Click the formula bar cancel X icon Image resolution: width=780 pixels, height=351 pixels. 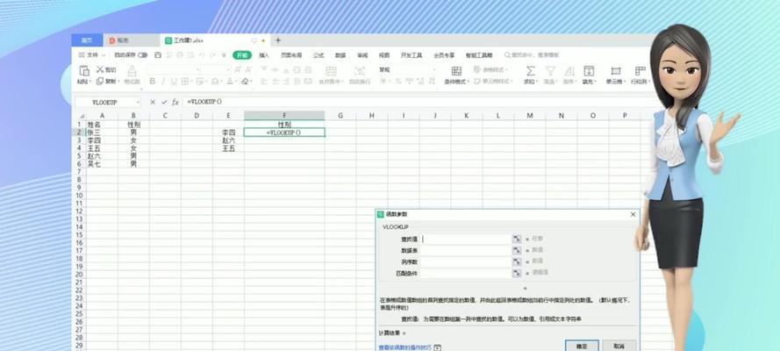tap(154, 102)
